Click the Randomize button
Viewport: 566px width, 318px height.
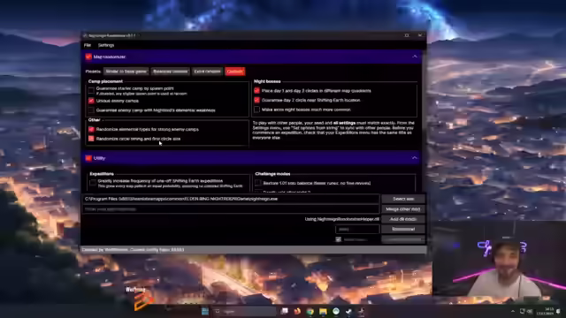pyautogui.click(x=403, y=230)
